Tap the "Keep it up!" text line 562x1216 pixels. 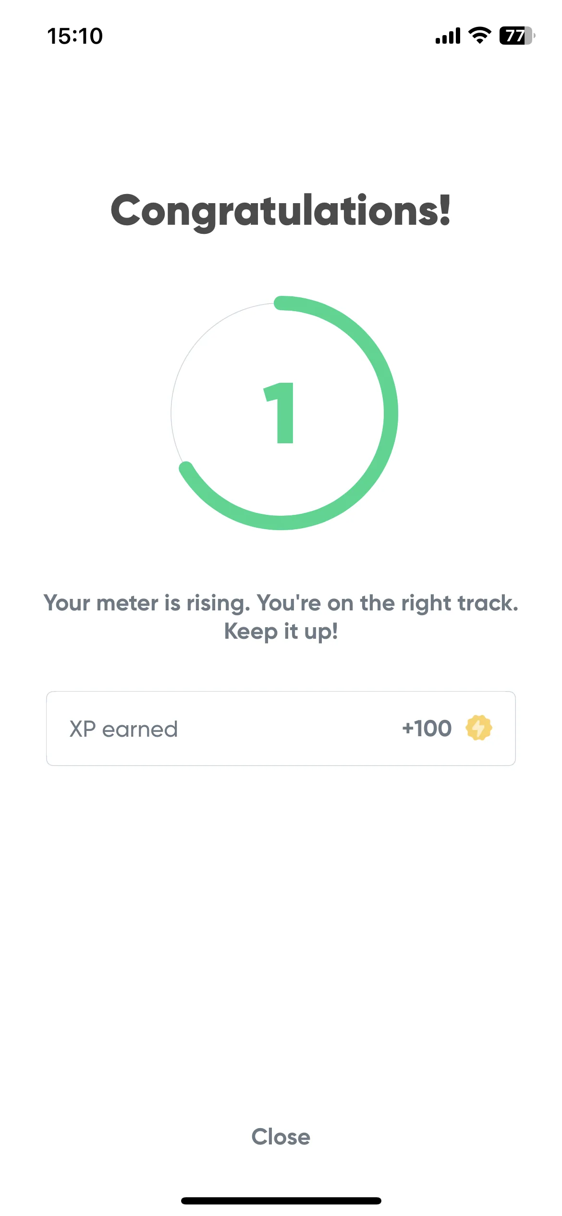click(x=281, y=632)
